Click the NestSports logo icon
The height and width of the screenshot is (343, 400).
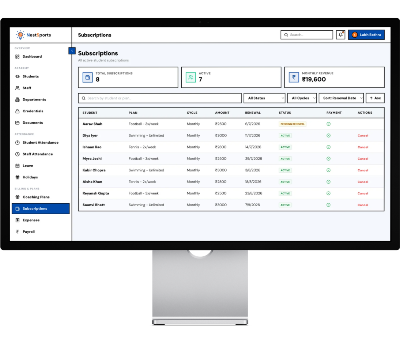tap(20, 35)
